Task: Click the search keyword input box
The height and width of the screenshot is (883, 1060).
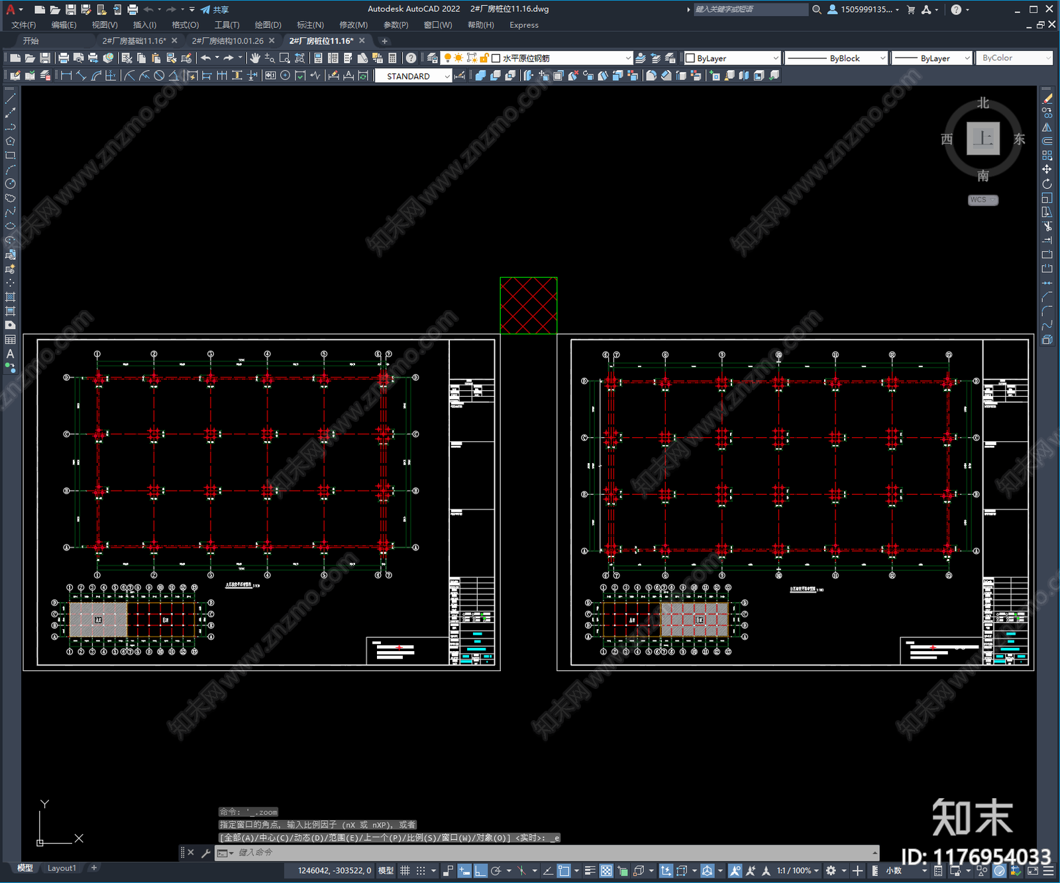Action: 751,9
